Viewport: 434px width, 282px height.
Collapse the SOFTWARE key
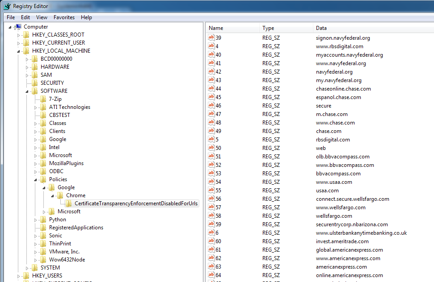pos(27,91)
